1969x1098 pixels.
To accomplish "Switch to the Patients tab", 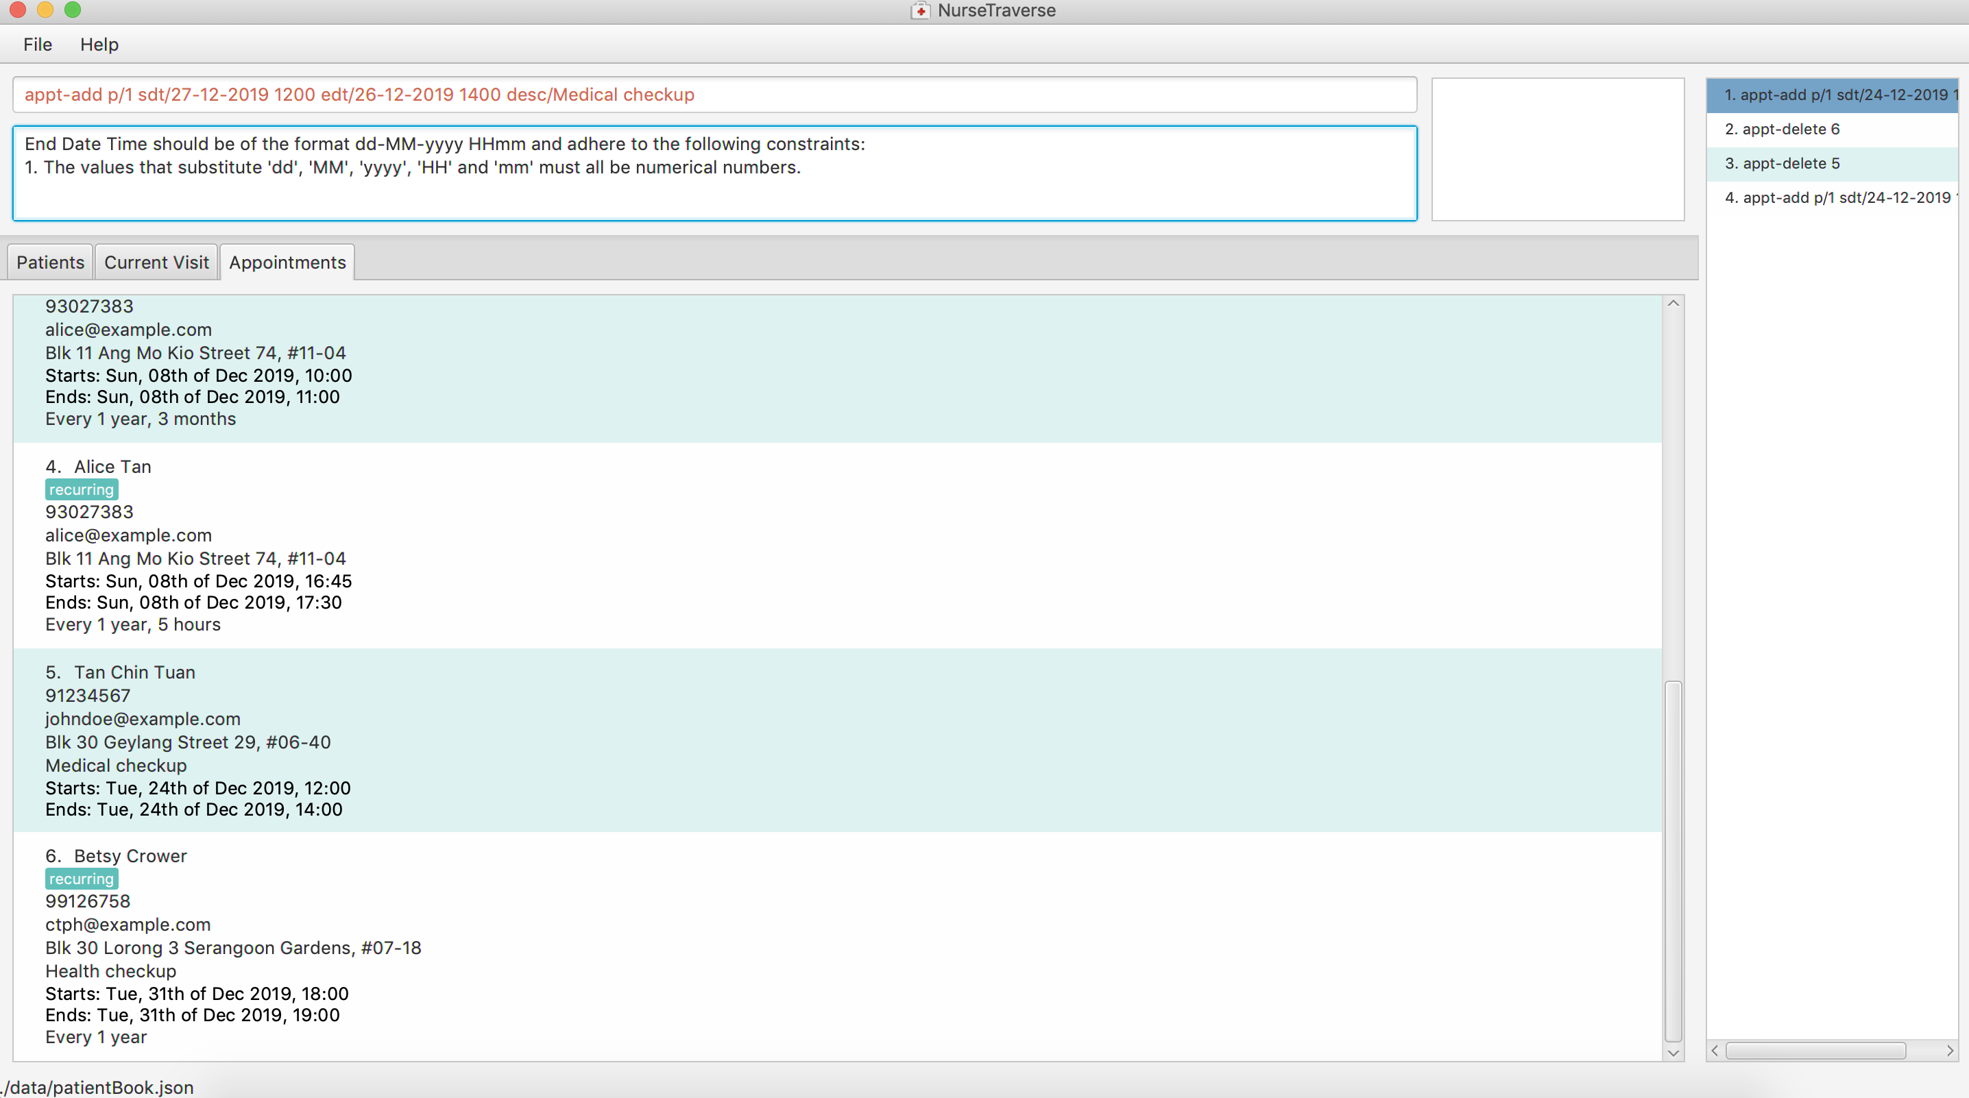I will (51, 262).
